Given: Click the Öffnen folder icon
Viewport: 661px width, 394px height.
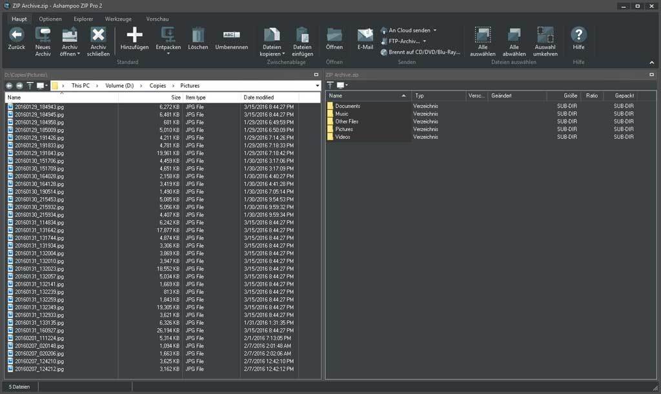Looking at the screenshot, I should pos(334,35).
